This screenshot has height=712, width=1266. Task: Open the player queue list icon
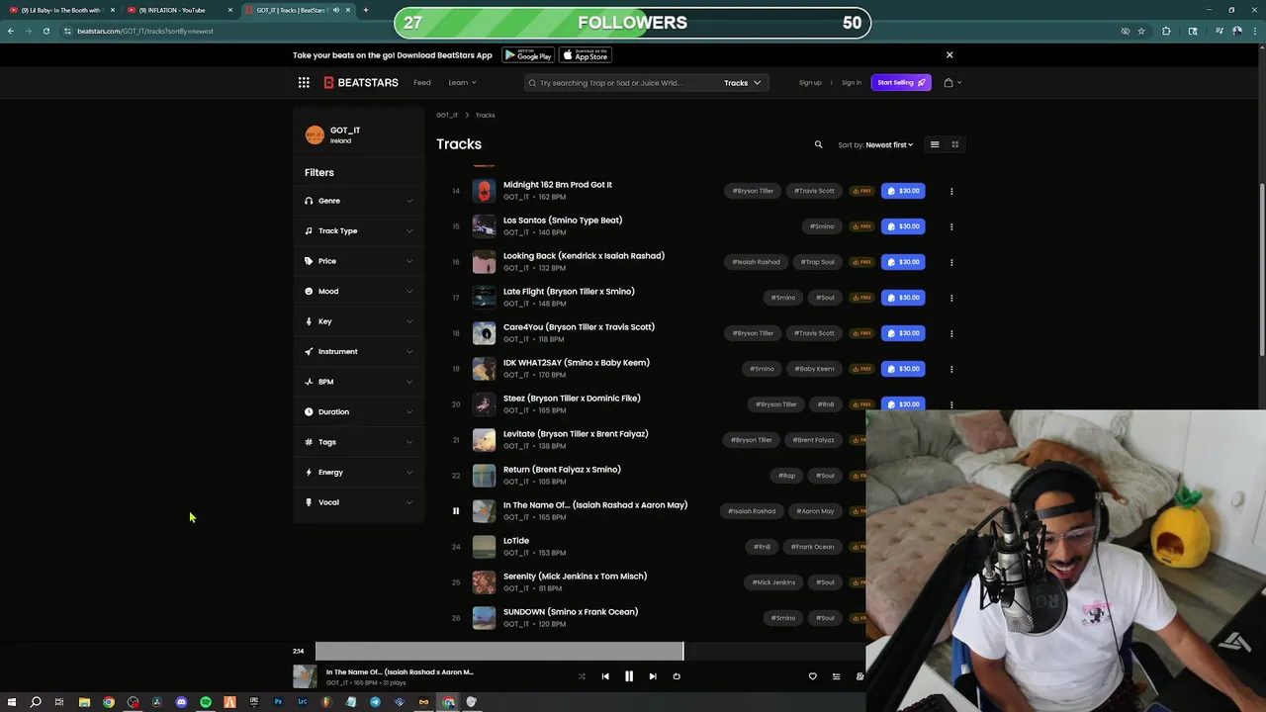tap(836, 676)
